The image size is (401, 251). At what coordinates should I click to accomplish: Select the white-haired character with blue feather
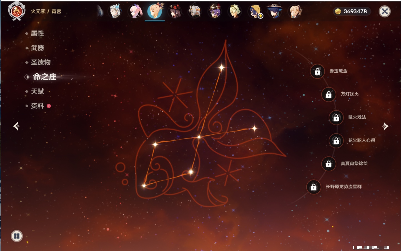pos(115,11)
